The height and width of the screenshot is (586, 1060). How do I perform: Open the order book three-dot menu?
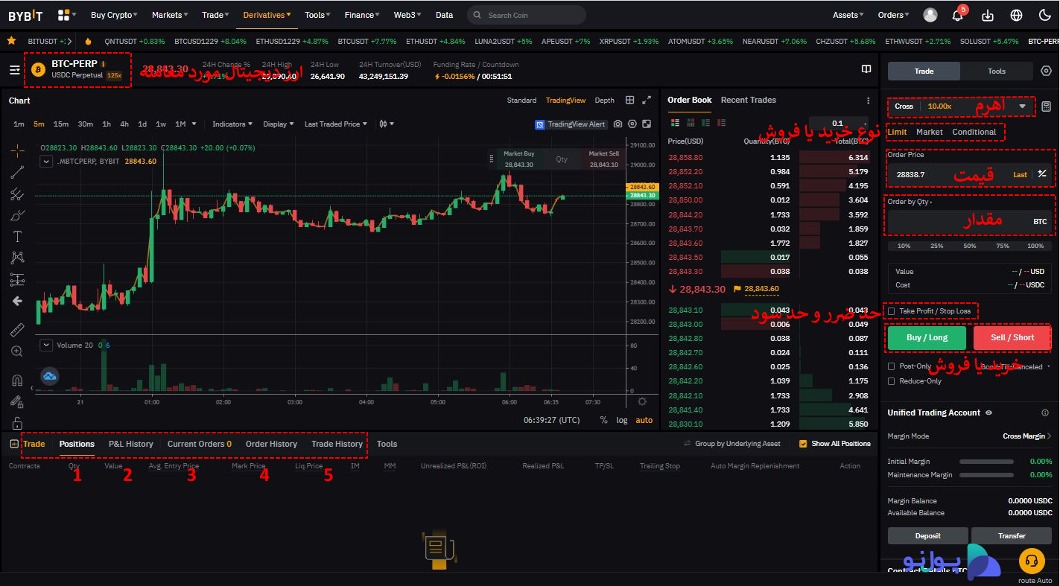click(868, 101)
